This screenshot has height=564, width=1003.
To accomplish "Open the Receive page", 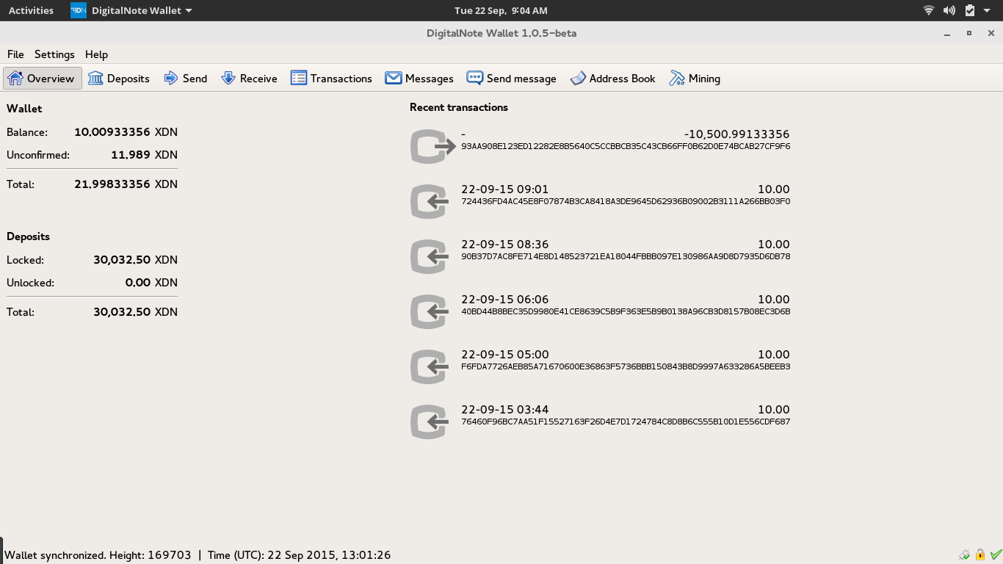I will click(249, 79).
